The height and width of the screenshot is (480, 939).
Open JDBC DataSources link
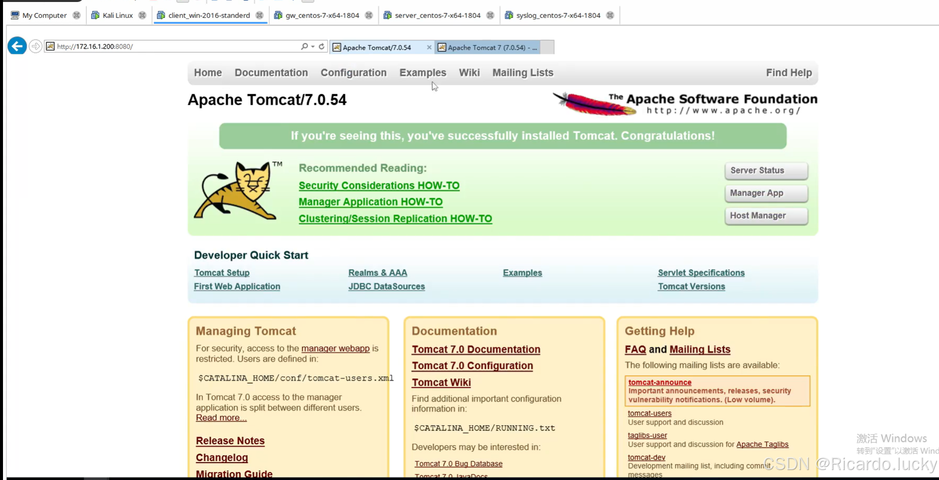pos(386,286)
